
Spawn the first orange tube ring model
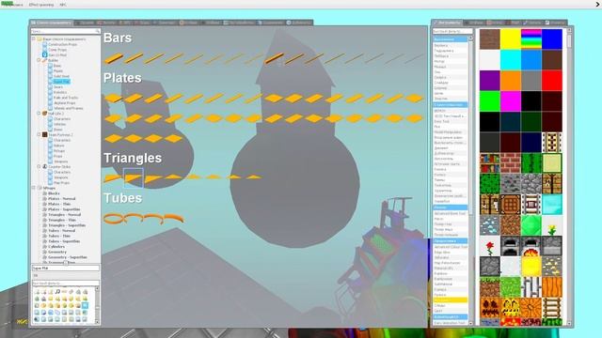114,219
